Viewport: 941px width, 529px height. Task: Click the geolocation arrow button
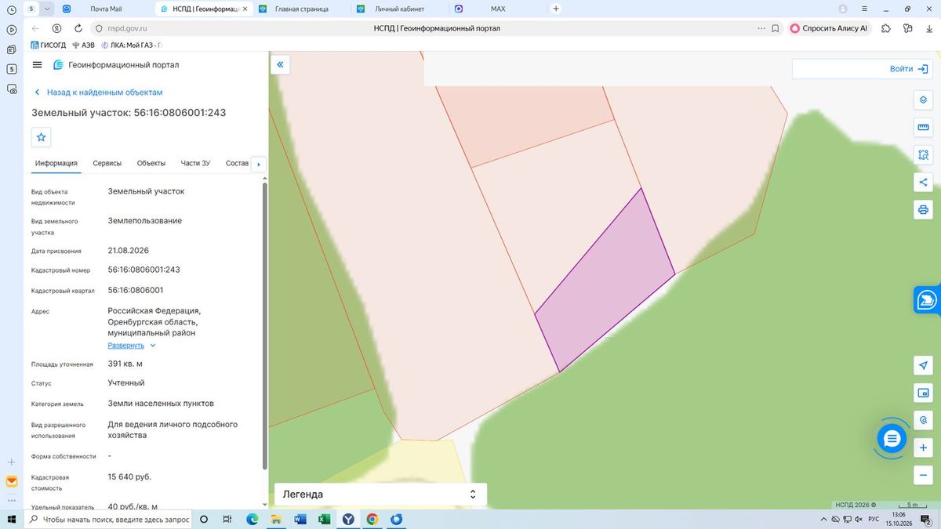(x=923, y=366)
